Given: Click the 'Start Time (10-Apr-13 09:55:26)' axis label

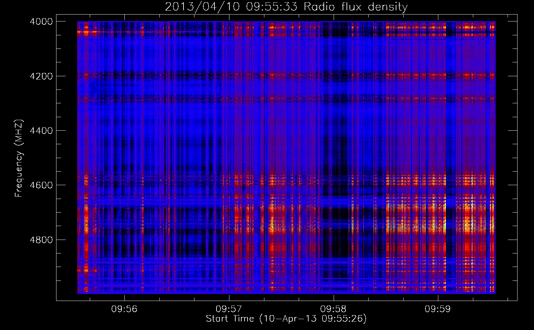Looking at the screenshot, I should coord(286,319).
